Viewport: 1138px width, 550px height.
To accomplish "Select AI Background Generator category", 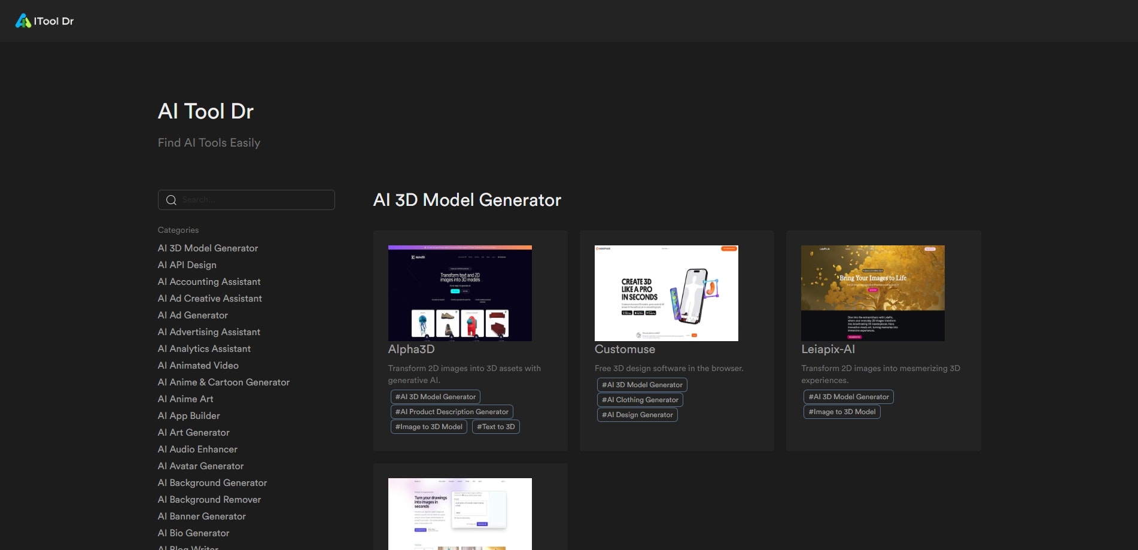I will 212,482.
